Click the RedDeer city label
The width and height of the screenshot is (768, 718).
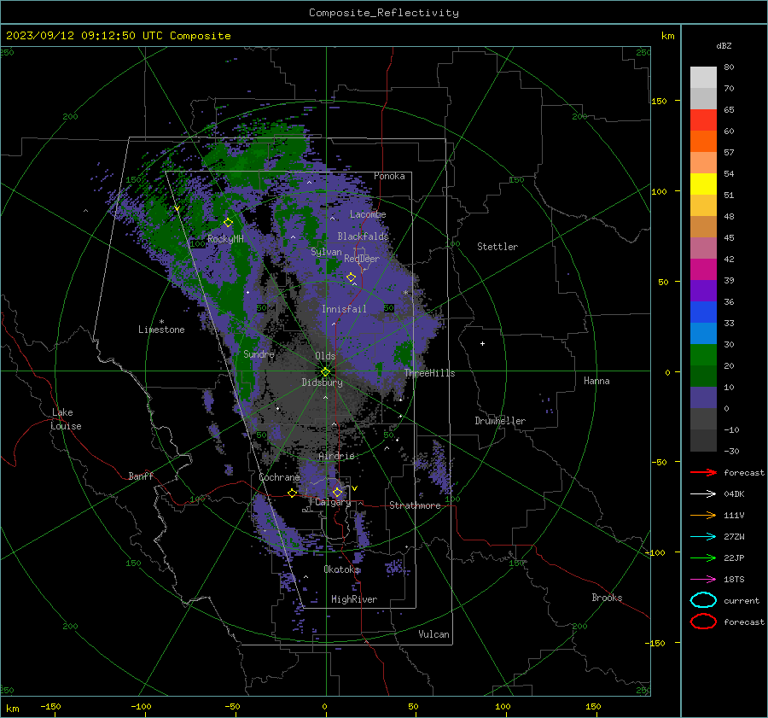click(362, 259)
